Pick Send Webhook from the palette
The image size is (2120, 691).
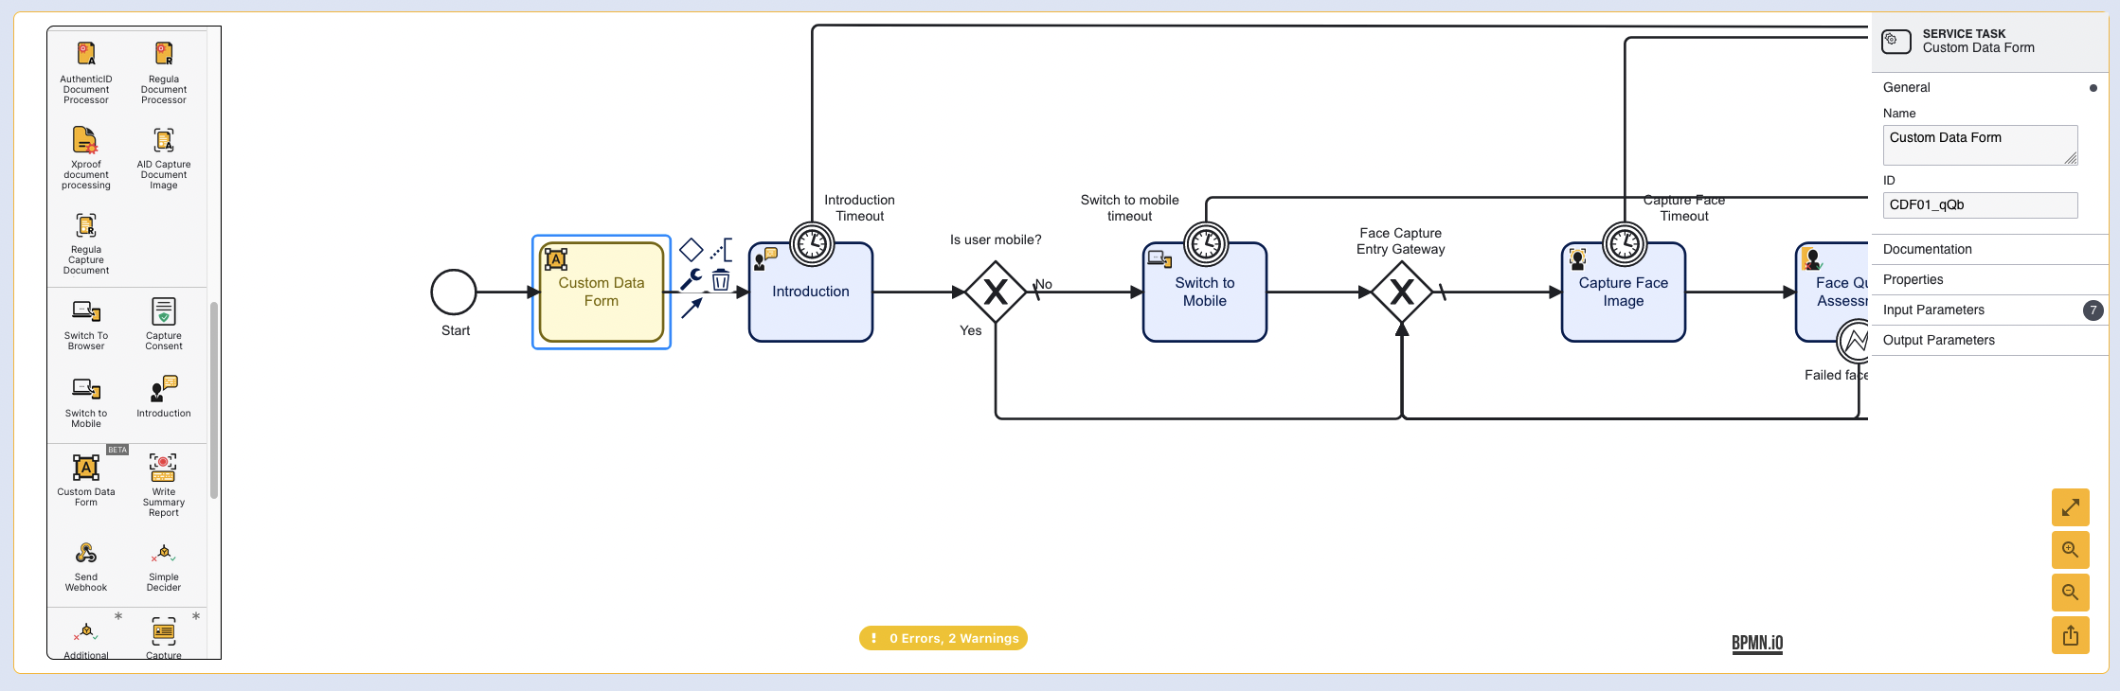tap(86, 567)
